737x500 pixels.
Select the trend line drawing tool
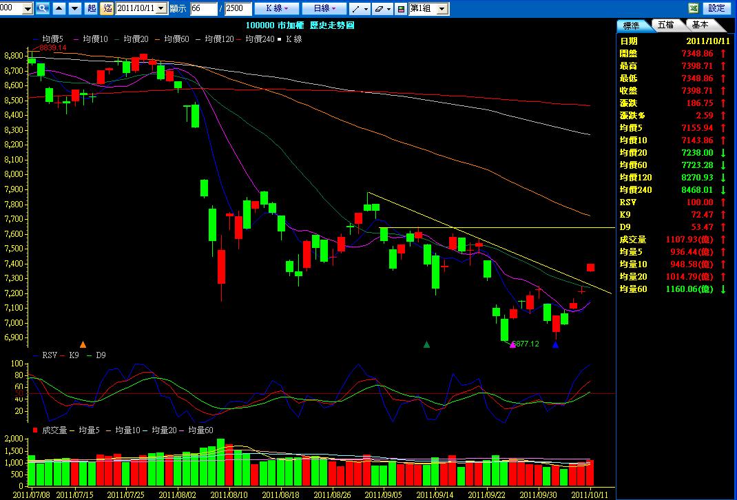tap(357, 8)
